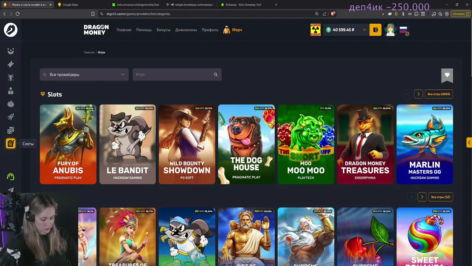Open the Мерч navigation item
Screen dimensions: 472x266
point(233,30)
